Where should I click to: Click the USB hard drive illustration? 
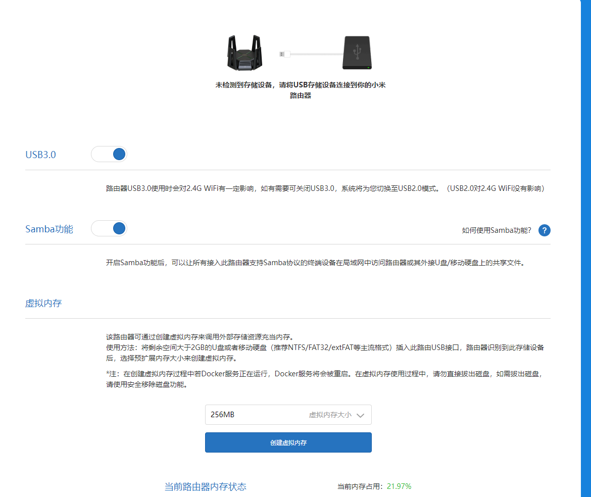click(x=357, y=53)
